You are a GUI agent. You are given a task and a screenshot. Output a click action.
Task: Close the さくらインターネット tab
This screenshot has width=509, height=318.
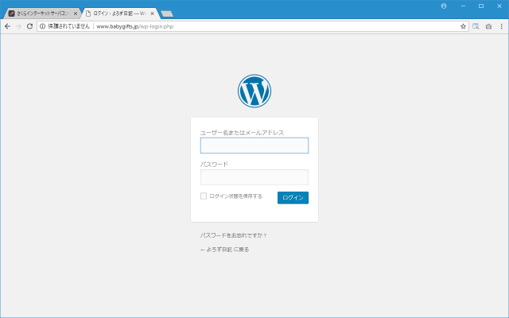[x=76, y=14]
